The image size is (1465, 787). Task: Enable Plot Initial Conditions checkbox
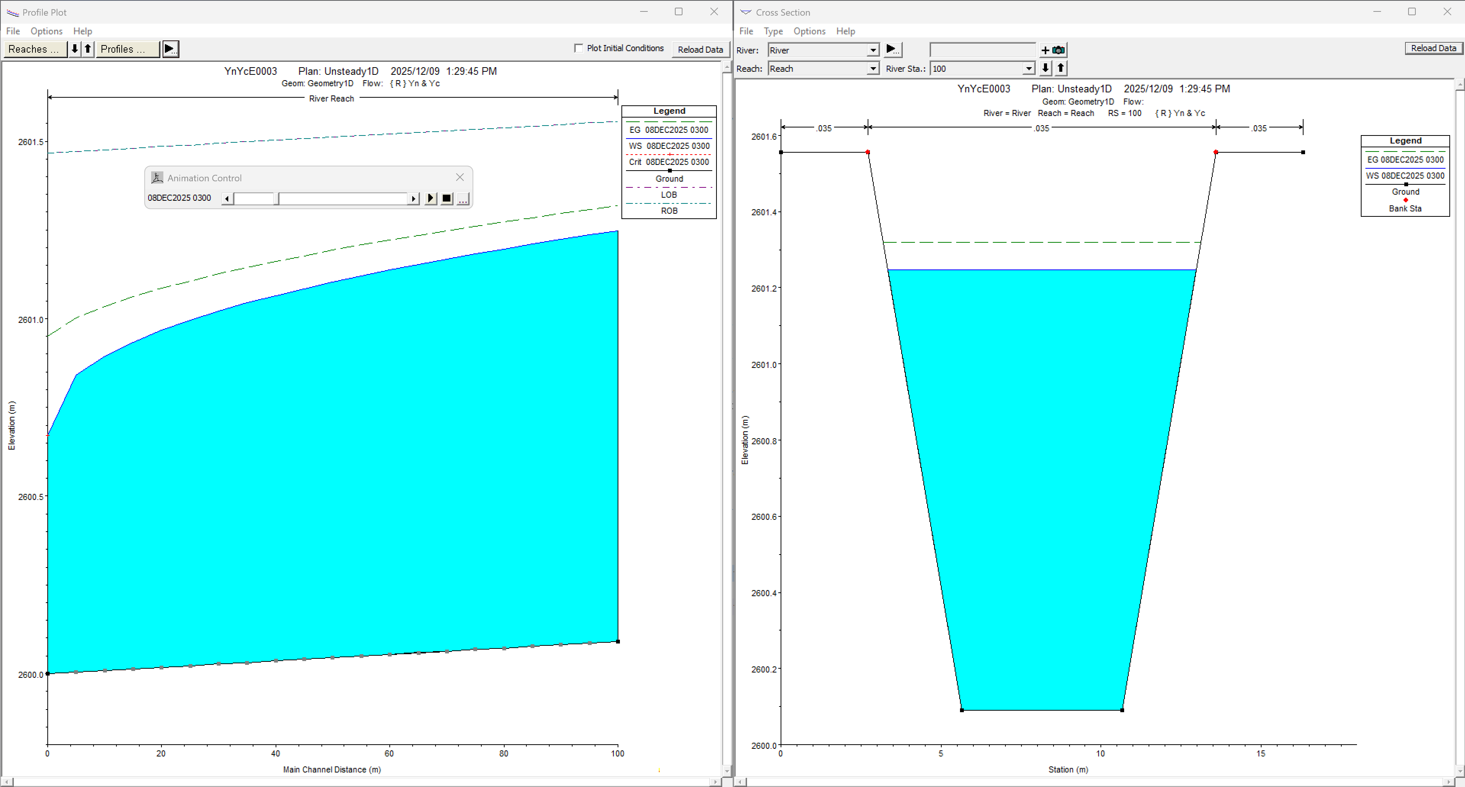click(578, 48)
